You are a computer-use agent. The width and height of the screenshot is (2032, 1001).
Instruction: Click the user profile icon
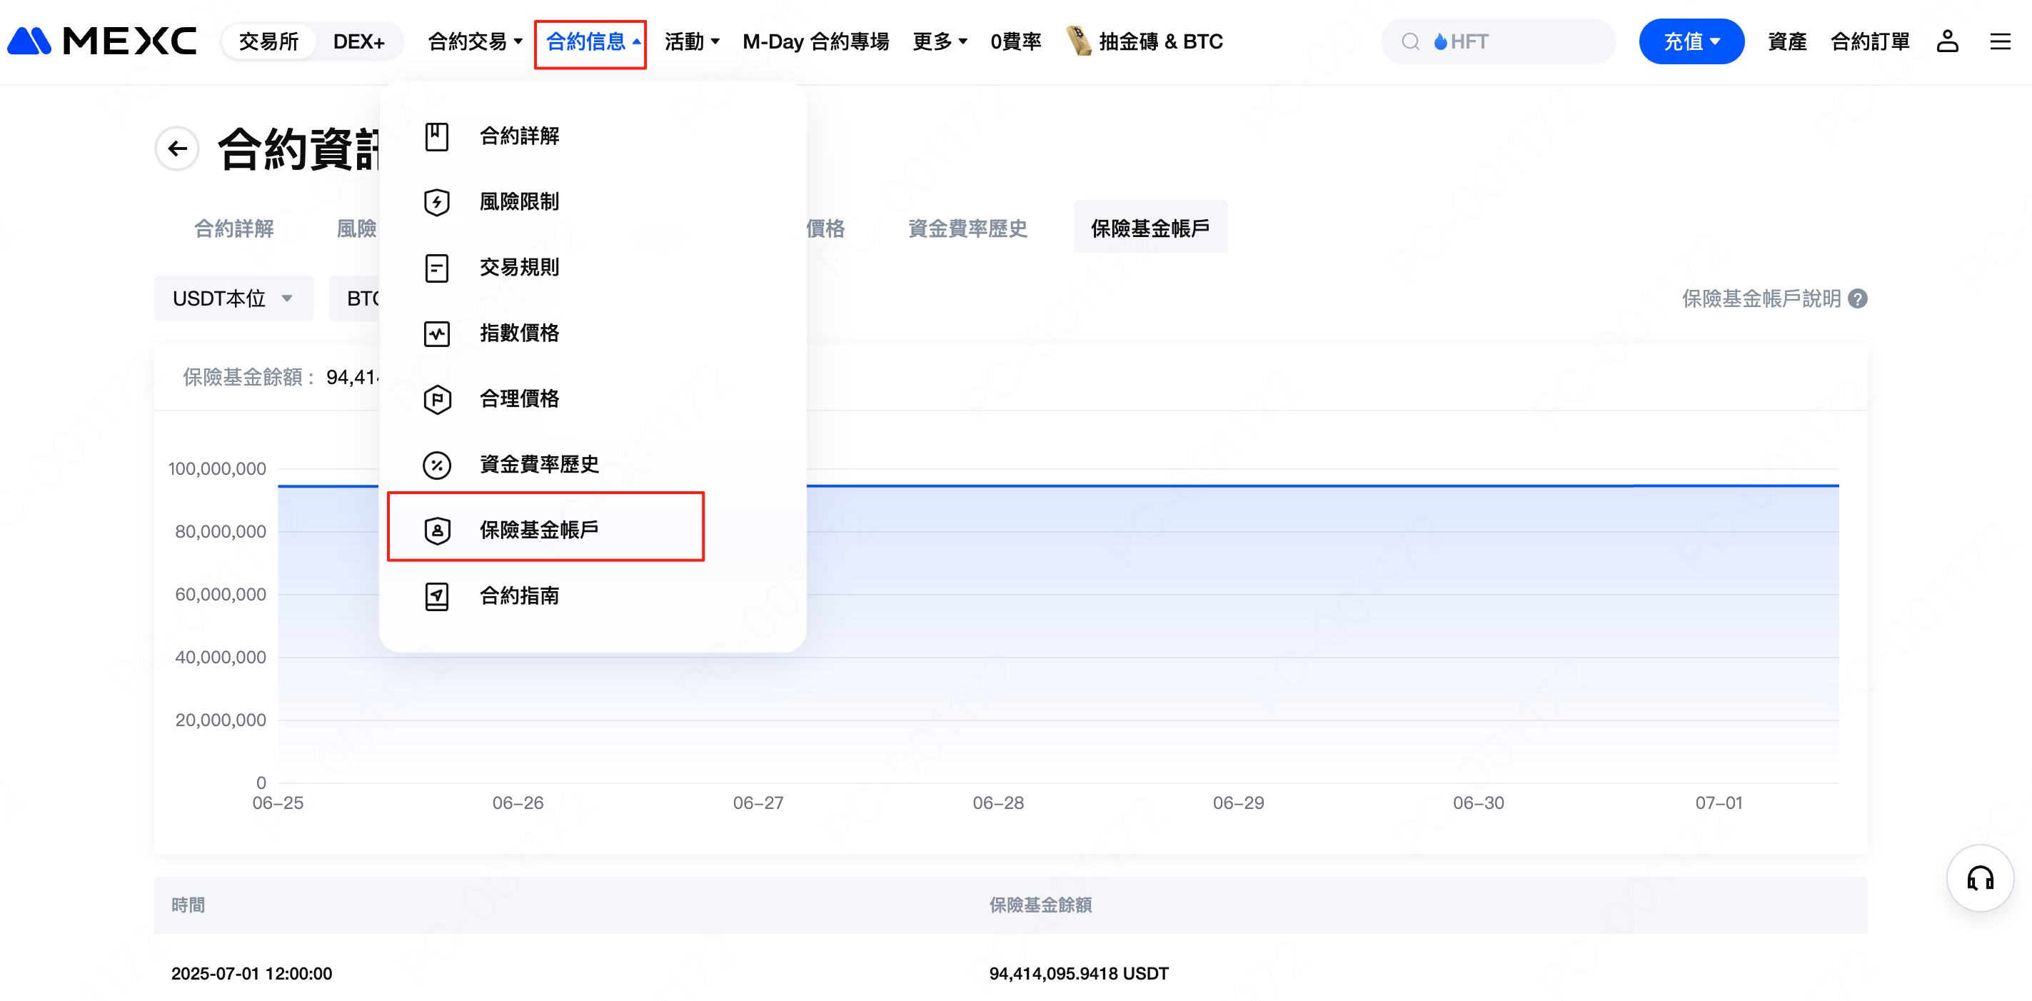1947,41
